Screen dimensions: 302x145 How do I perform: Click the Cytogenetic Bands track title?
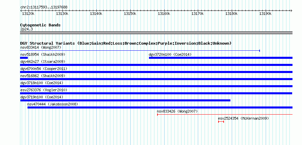point(40,25)
